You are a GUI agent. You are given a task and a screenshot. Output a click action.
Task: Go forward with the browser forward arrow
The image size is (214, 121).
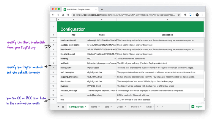coord(58,15)
